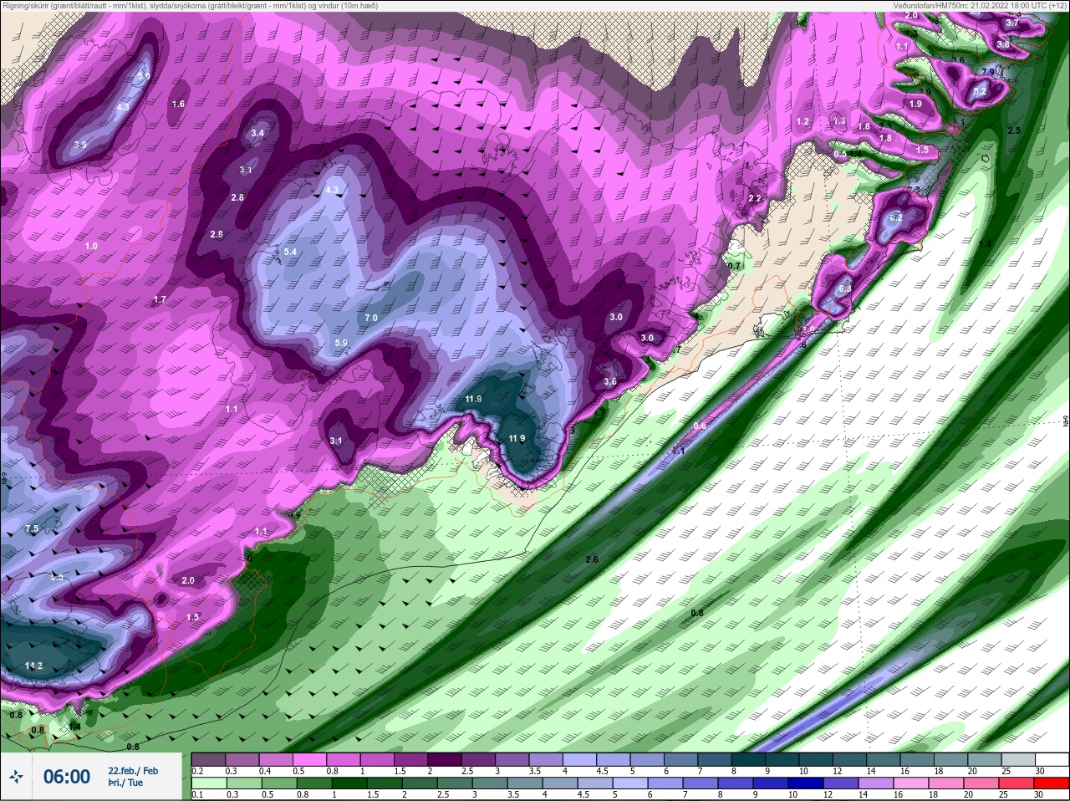
Task: Click the 06:00 forecast time display
Action: pos(67,777)
